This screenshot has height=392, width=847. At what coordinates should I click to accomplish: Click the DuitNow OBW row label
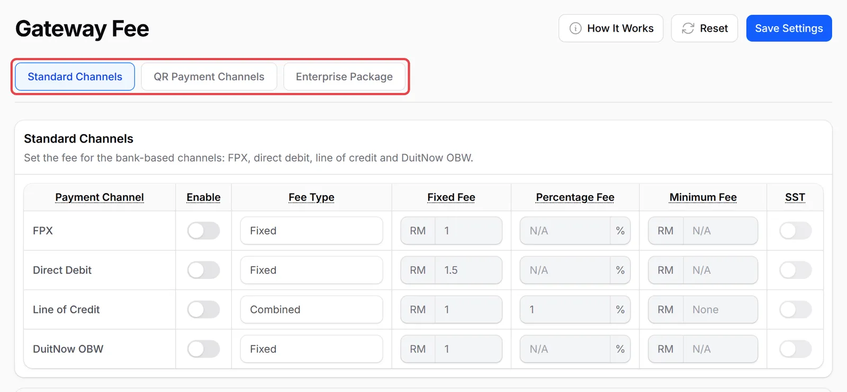pos(68,349)
